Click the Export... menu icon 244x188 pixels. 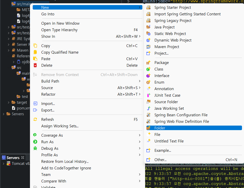point(35,110)
